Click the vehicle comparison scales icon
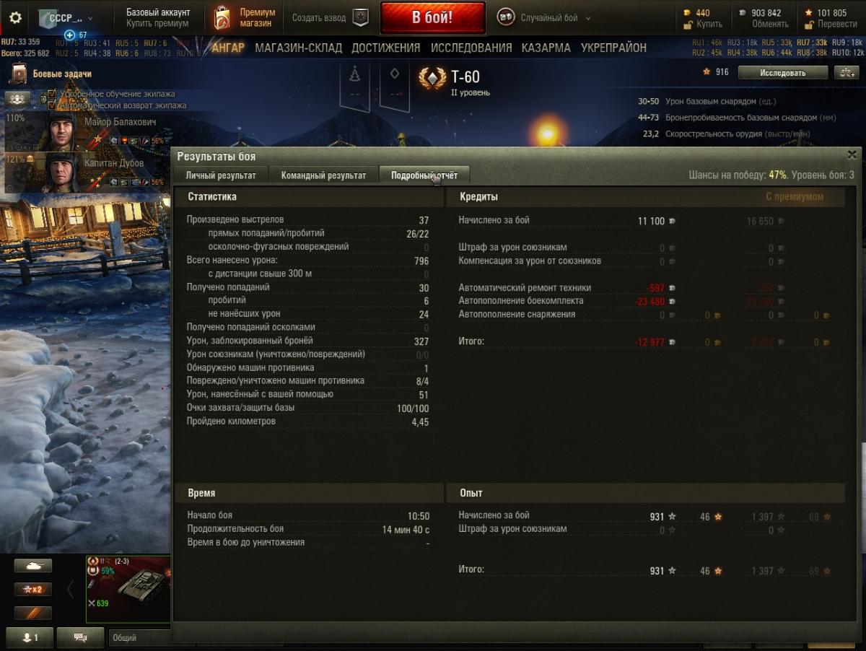Image resolution: width=866 pixels, height=651 pixels. click(845, 72)
